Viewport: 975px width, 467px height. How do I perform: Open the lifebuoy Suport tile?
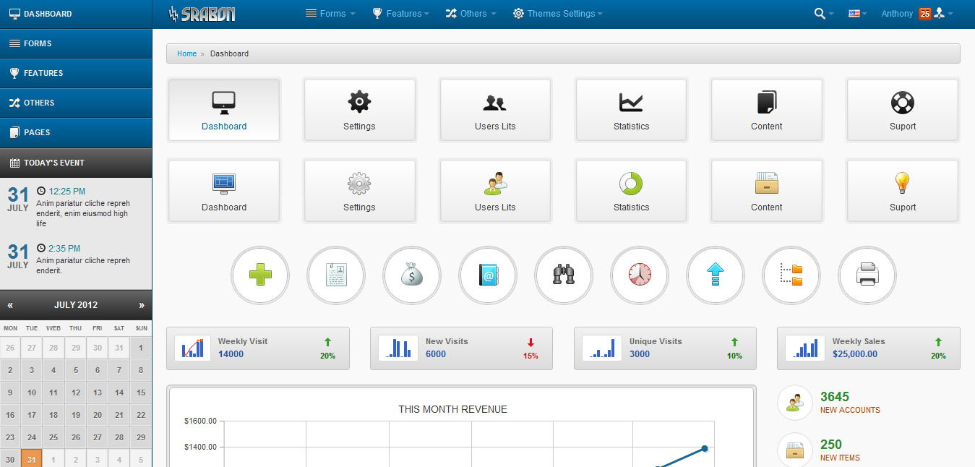[903, 109]
